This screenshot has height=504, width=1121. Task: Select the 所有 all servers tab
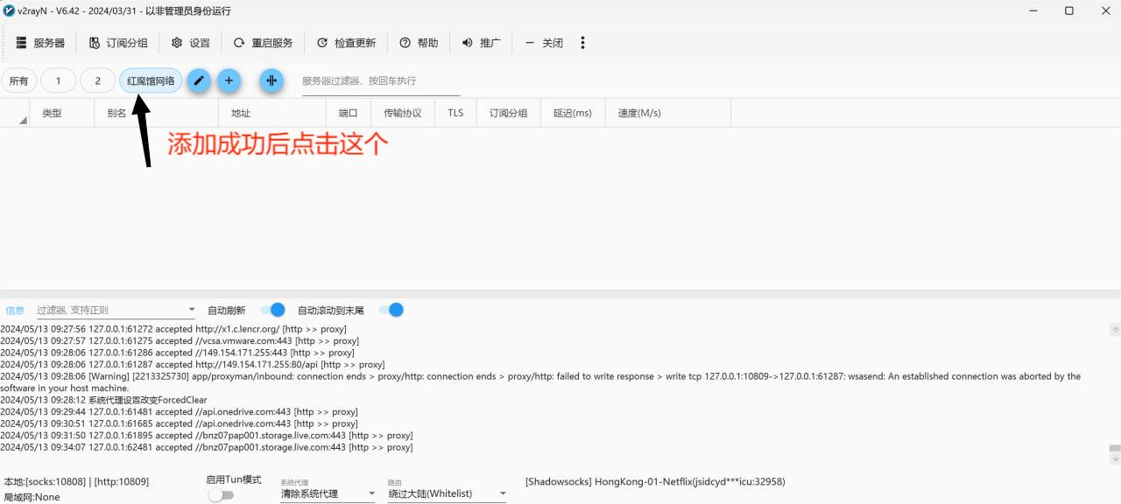[18, 80]
